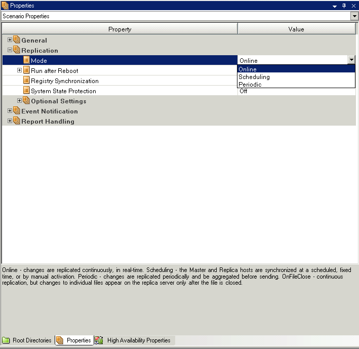Image resolution: width=359 pixels, height=349 pixels.
Task: Switch to the Properties tab
Action: (74, 340)
